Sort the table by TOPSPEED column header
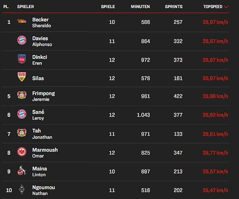 click(212, 7)
